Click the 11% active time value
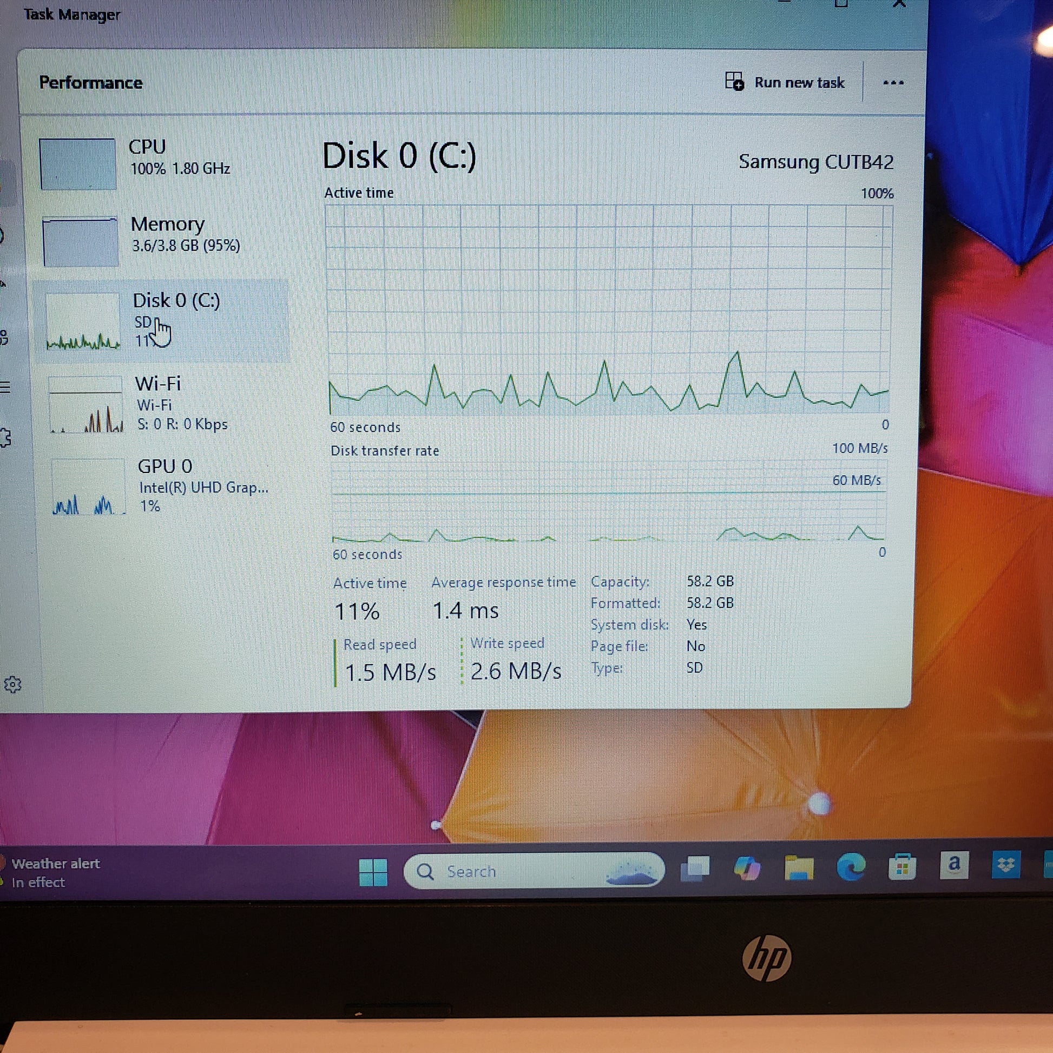1053x1053 pixels. [357, 611]
